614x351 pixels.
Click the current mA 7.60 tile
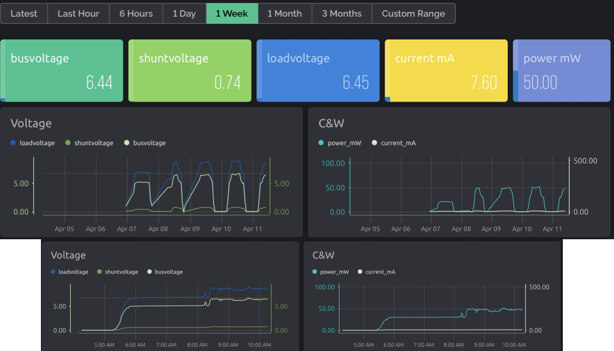446,71
